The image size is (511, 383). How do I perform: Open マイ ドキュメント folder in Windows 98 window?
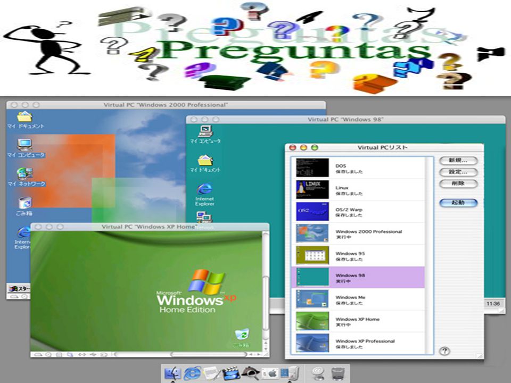tap(205, 163)
